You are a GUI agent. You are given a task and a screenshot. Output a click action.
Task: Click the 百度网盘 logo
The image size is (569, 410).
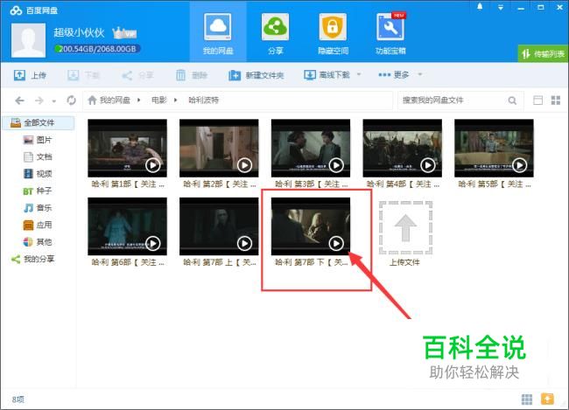point(34,10)
